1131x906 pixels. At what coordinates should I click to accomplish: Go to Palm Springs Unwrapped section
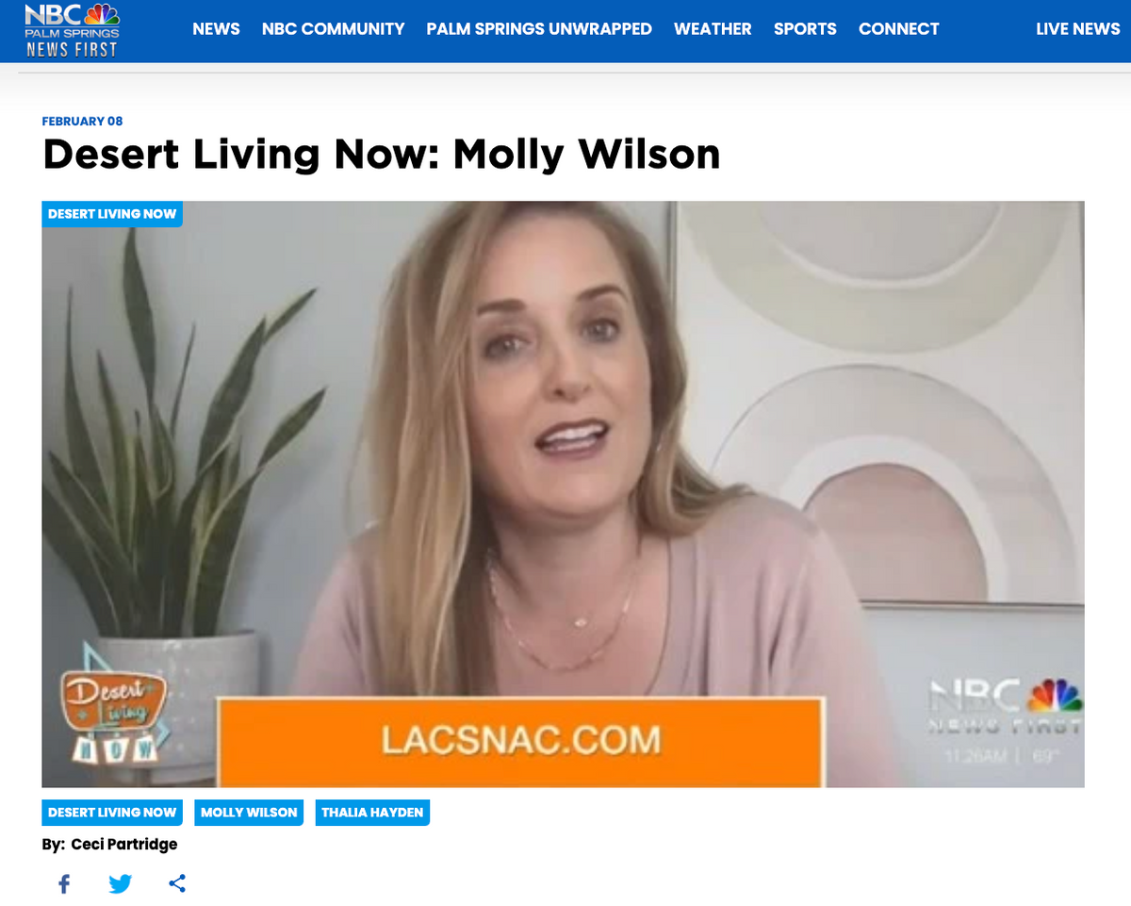tap(539, 29)
